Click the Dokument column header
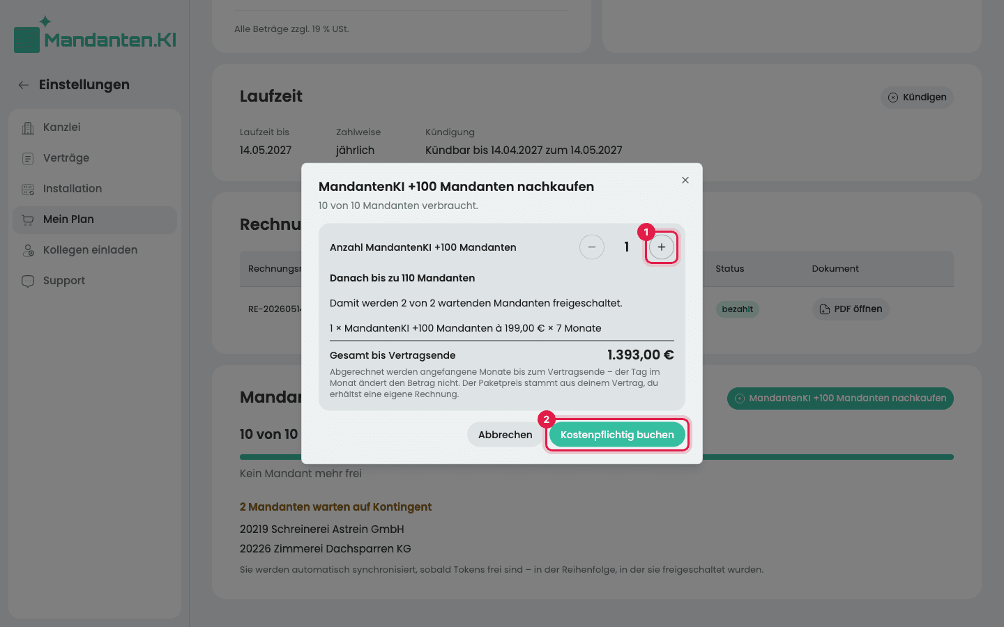The height and width of the screenshot is (627, 1004). pyautogui.click(x=835, y=269)
